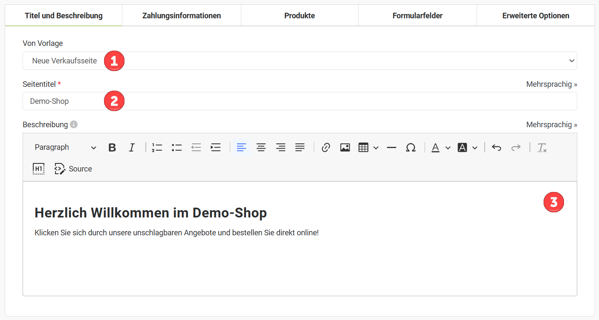Screen dimensions: 599x320
Task: Click Mehrsprachig link beside Seitentitel
Action: (551, 84)
